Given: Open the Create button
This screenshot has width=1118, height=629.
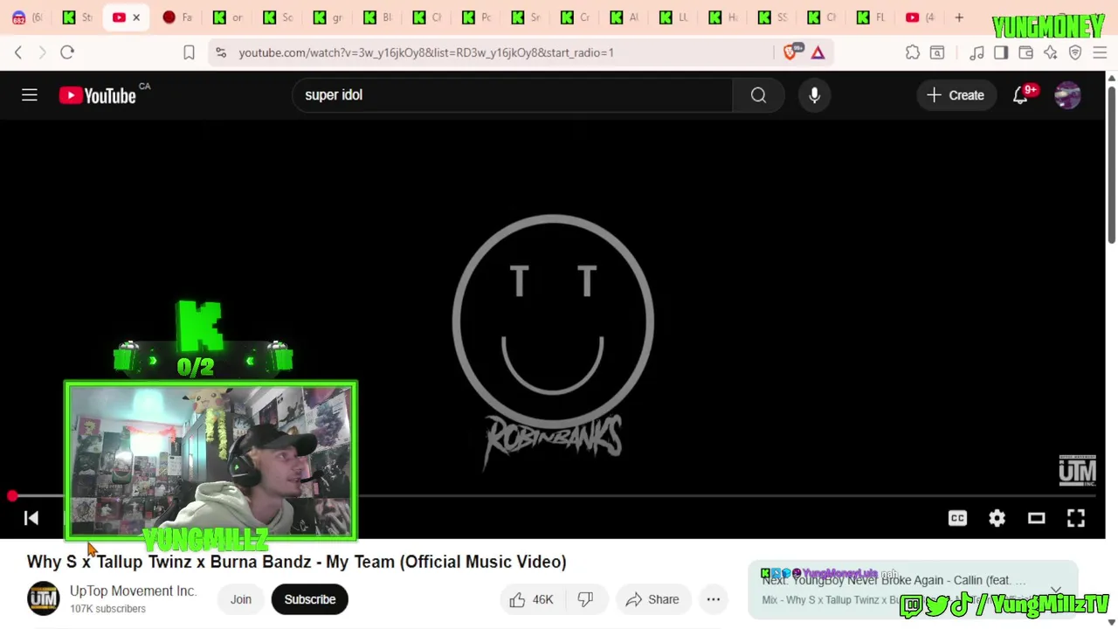Looking at the screenshot, I should coord(956,95).
